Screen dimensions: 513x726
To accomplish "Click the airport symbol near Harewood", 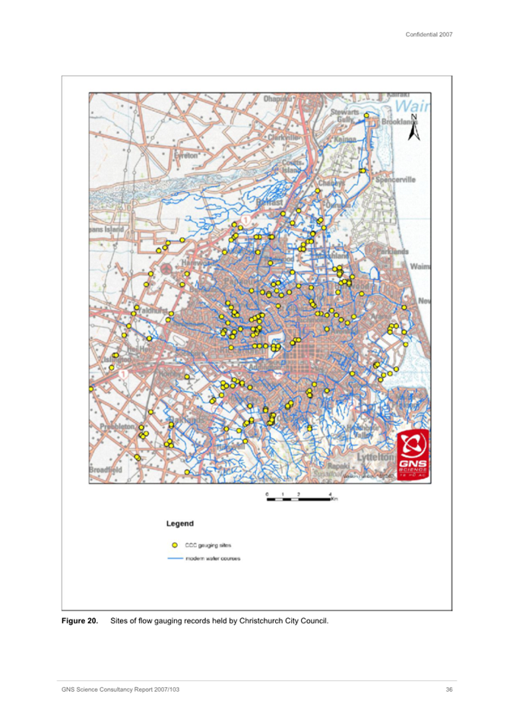I will (x=166, y=268).
